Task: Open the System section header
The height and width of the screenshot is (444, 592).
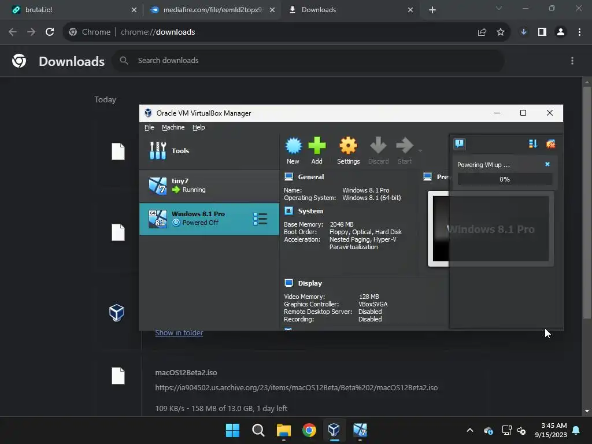Action: 310,211
